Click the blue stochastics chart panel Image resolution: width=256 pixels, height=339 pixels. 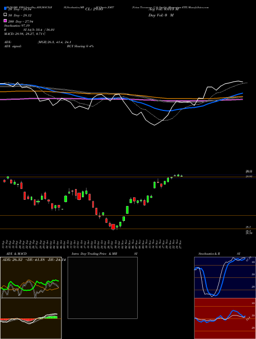[x=225, y=277]
